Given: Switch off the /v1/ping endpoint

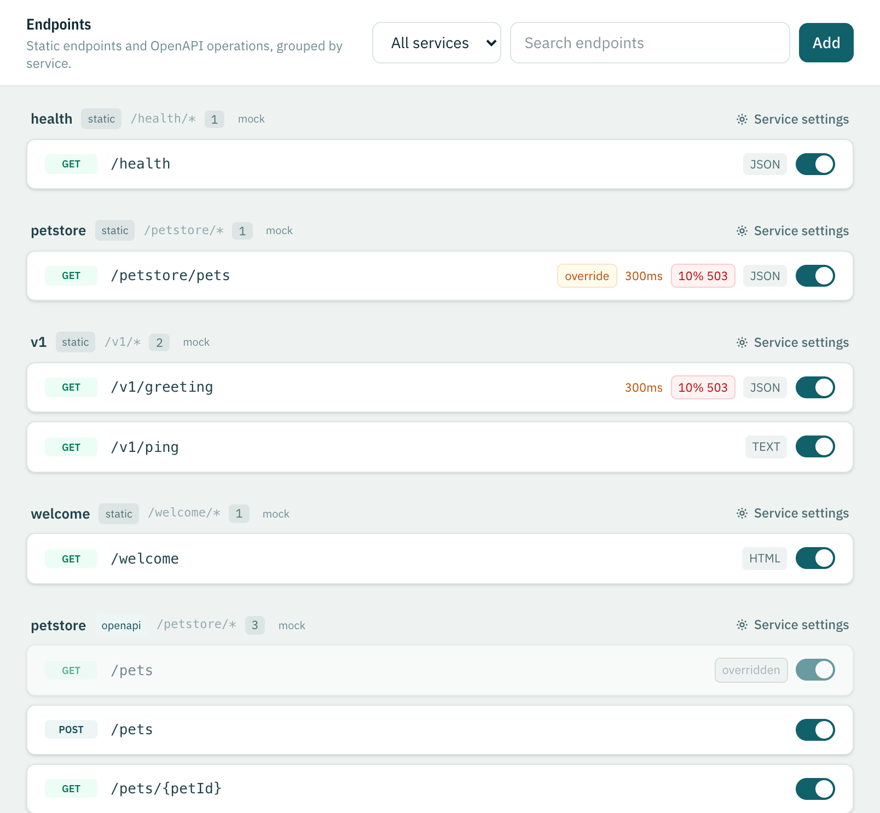Looking at the screenshot, I should point(815,446).
